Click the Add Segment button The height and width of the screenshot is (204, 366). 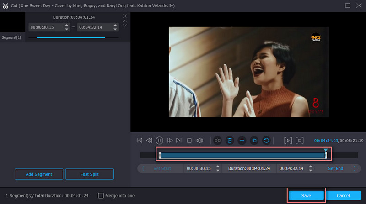[x=38, y=174]
